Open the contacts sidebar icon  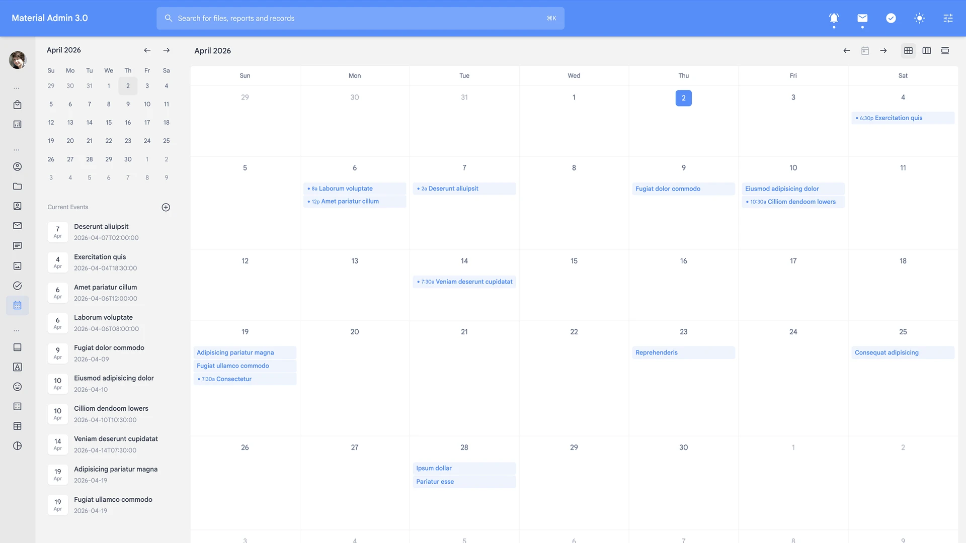[18, 206]
